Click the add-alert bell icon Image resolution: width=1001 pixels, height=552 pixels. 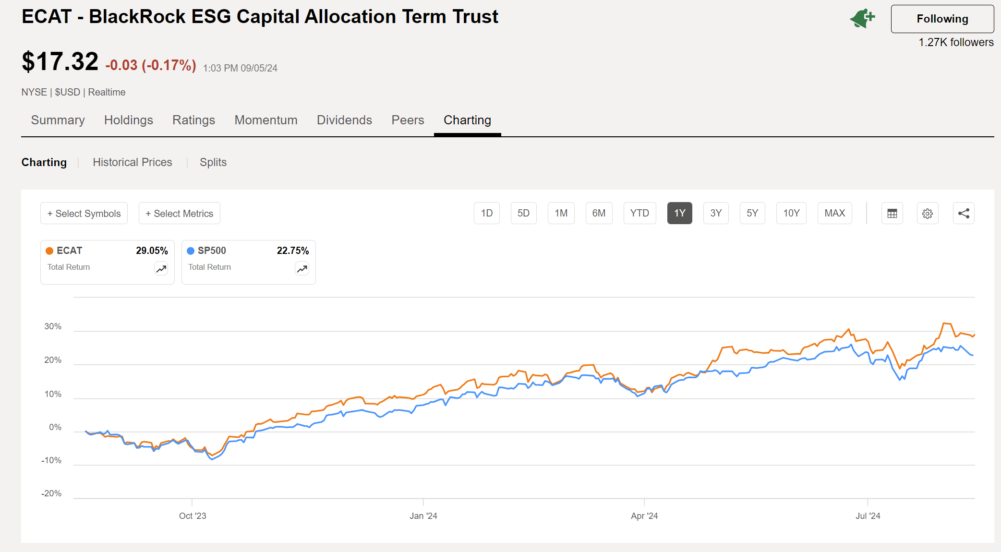pos(862,18)
